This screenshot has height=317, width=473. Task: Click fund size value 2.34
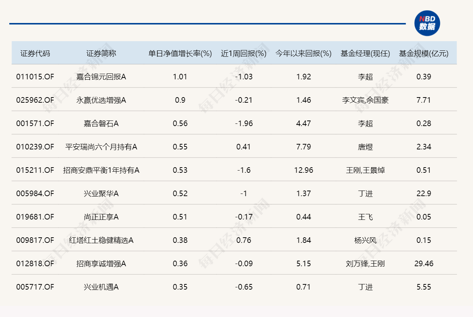424,147
